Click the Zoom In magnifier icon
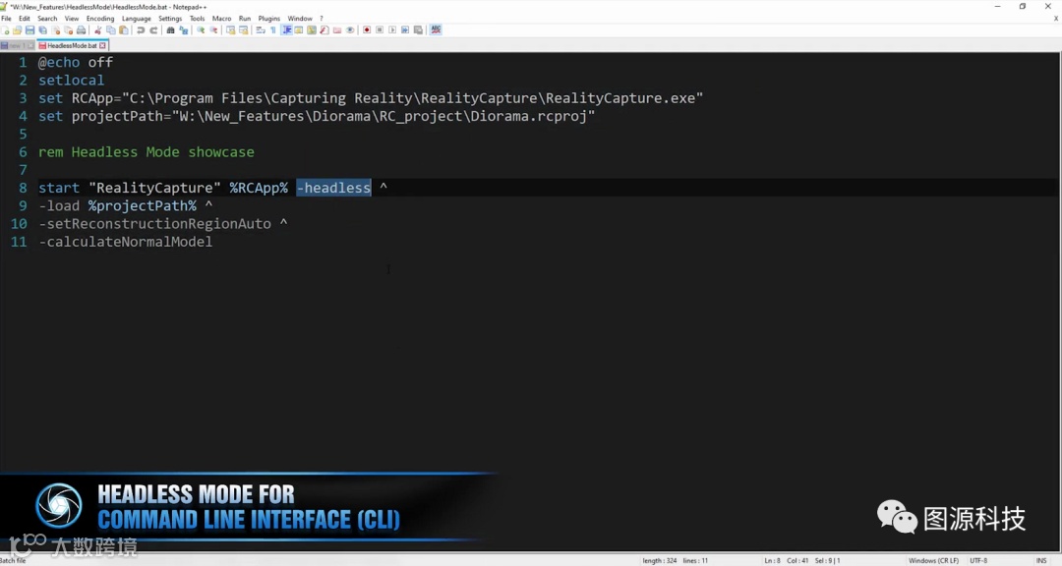This screenshot has width=1062, height=566. [x=201, y=29]
